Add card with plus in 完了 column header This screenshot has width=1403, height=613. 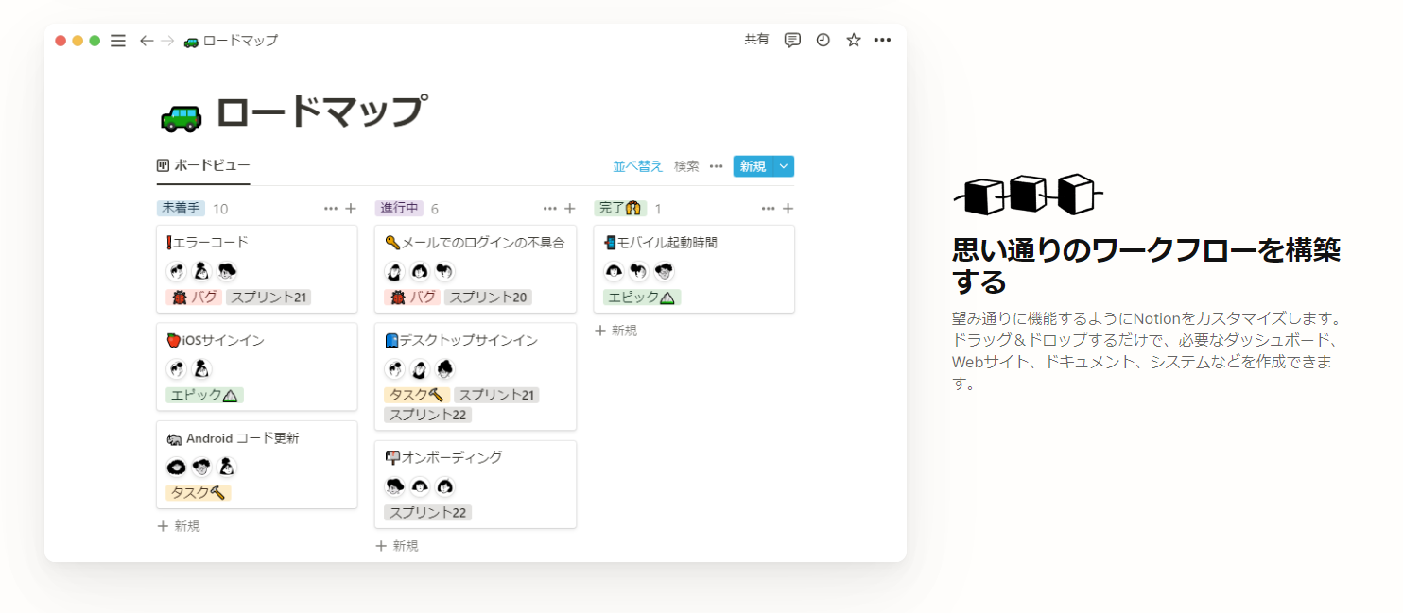[788, 209]
